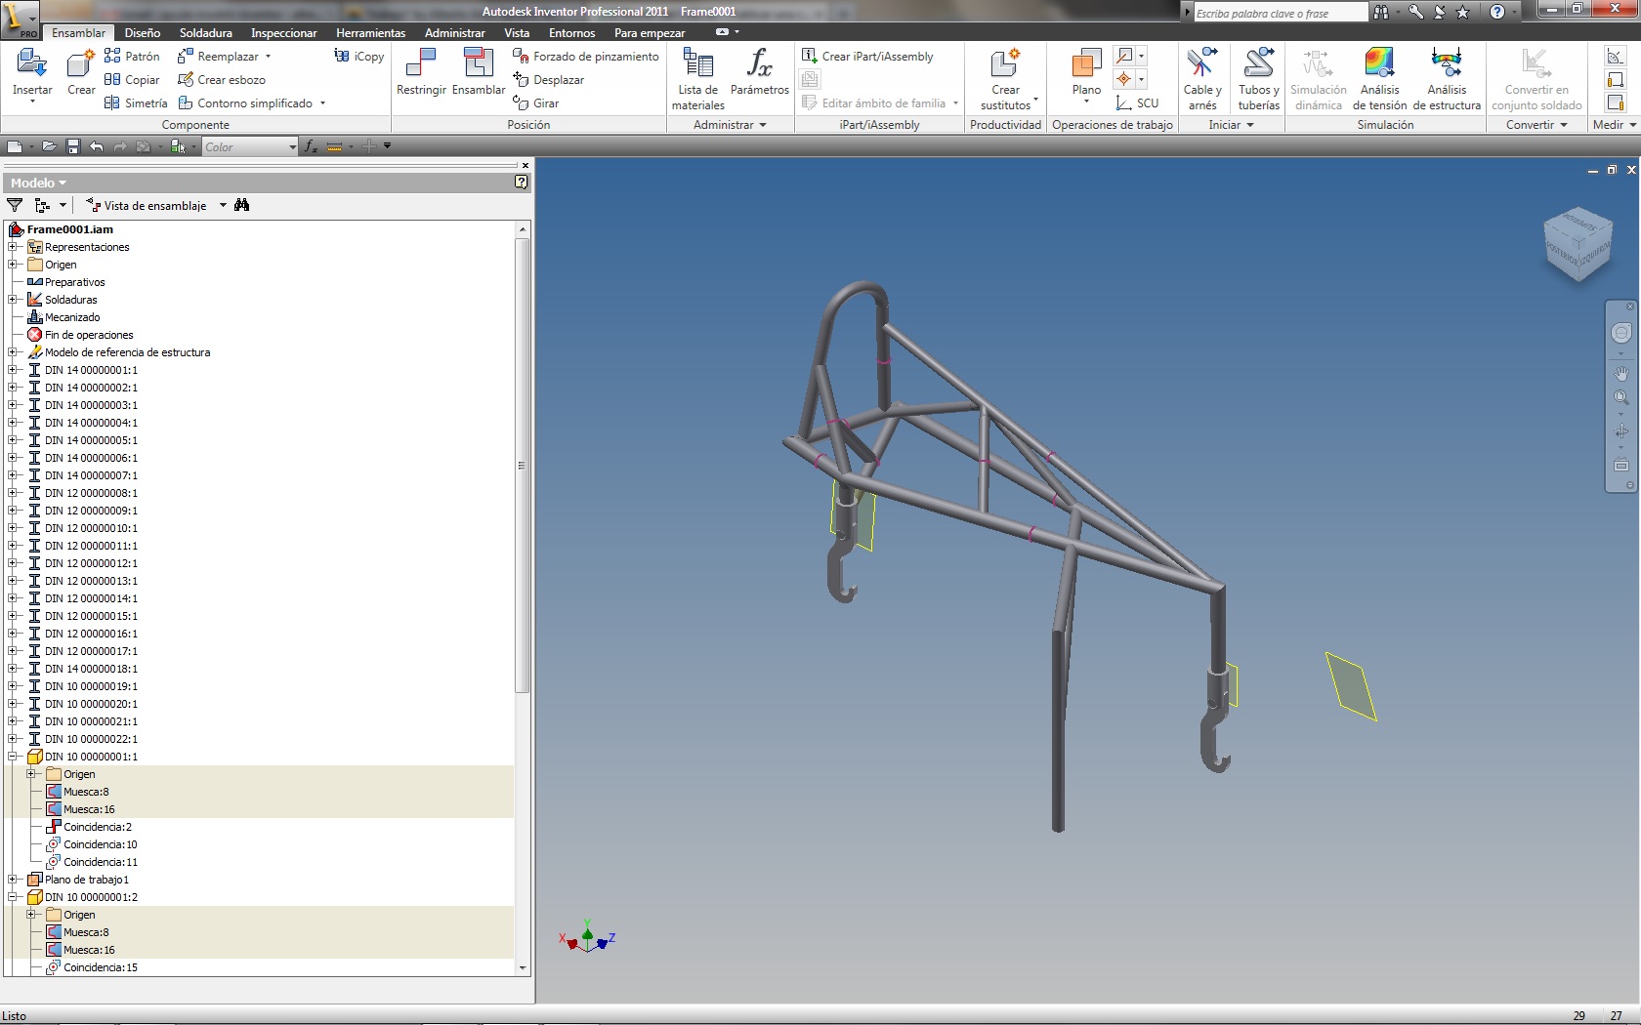Select the Copiar tool

(132, 79)
